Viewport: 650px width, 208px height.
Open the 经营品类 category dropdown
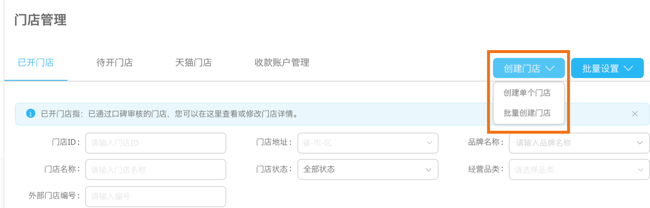(x=579, y=169)
